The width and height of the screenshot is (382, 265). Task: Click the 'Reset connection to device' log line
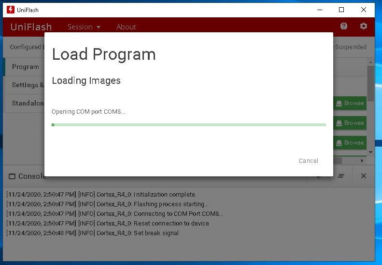[108, 223]
